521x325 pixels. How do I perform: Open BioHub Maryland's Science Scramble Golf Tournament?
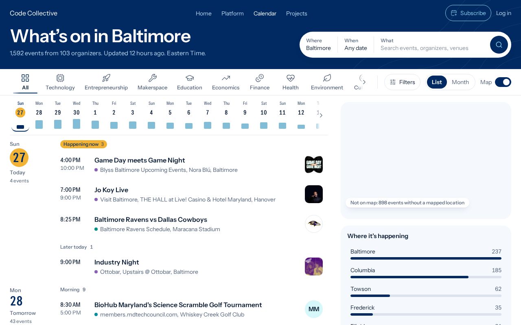coord(178,305)
